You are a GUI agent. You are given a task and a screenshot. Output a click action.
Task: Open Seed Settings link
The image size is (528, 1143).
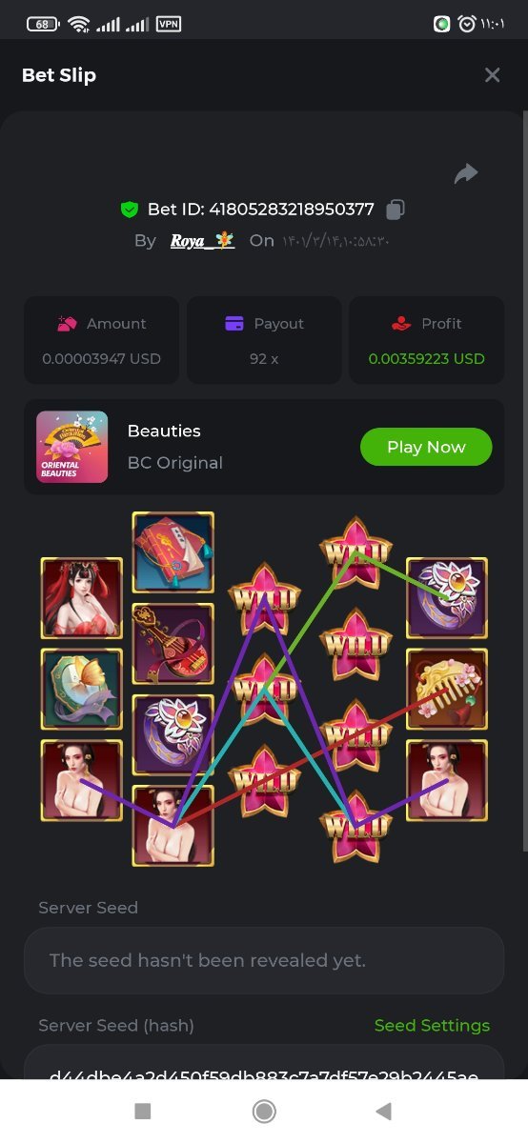click(432, 1025)
